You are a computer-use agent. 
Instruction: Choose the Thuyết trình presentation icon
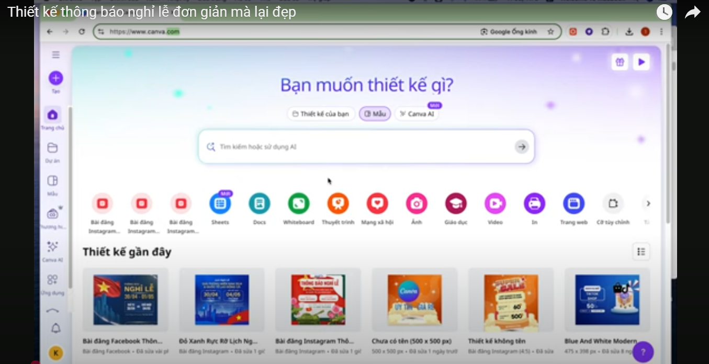338,203
